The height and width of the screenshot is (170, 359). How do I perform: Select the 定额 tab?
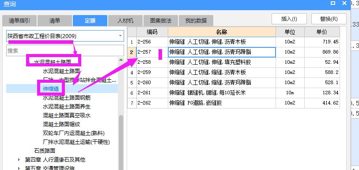click(90, 21)
